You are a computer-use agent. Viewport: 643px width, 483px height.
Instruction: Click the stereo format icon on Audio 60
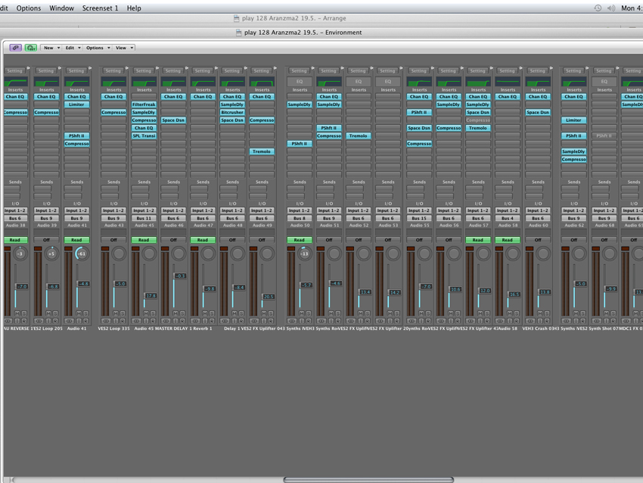pos(530,321)
